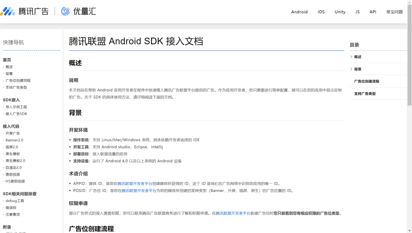Open 腾讯联盟开发者平台 link in the POSID line
Screen dimensions: 412x233
pyautogui.click(x=139, y=190)
